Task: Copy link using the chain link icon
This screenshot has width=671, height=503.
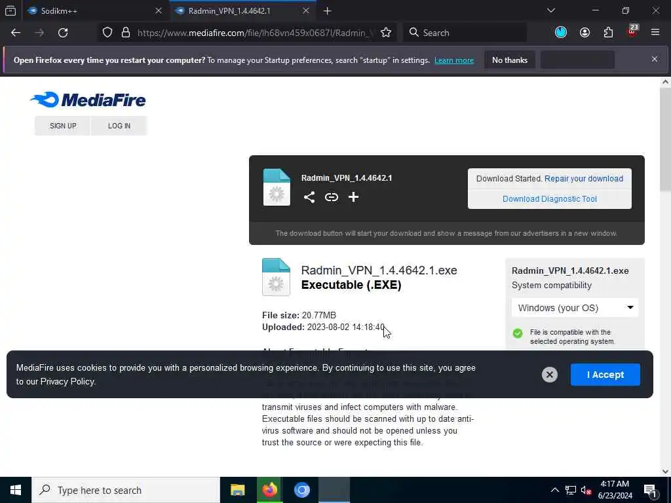Action: coord(331,197)
